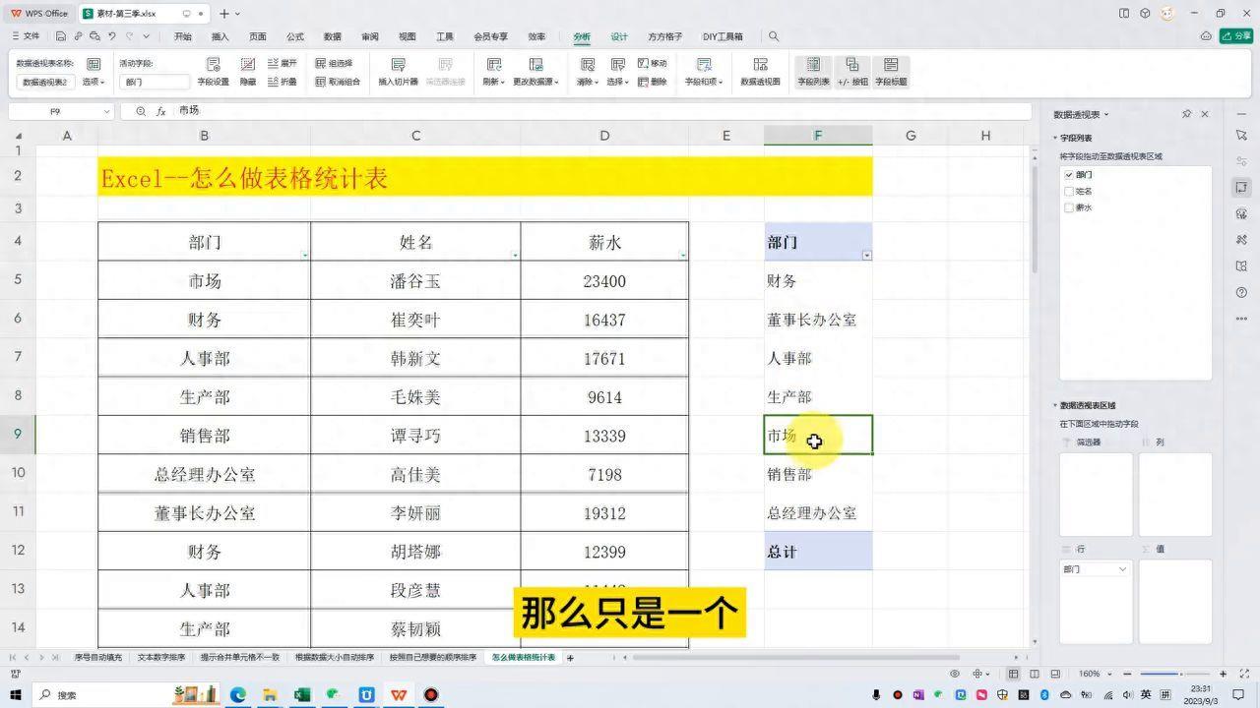Click Windows Start button
The height and width of the screenshot is (708, 1260).
[15, 695]
